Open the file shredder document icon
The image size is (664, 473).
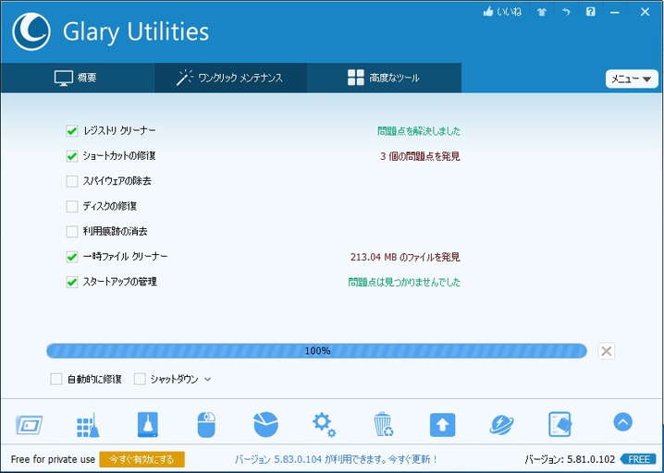(559, 424)
